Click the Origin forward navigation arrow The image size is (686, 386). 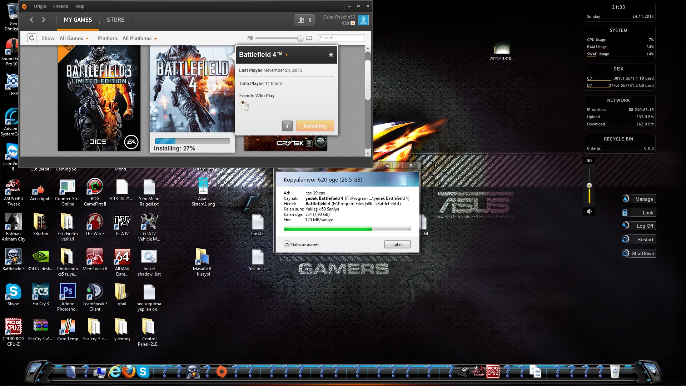(44, 20)
